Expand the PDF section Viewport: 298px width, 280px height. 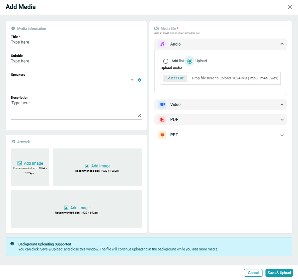pyautogui.click(x=282, y=120)
